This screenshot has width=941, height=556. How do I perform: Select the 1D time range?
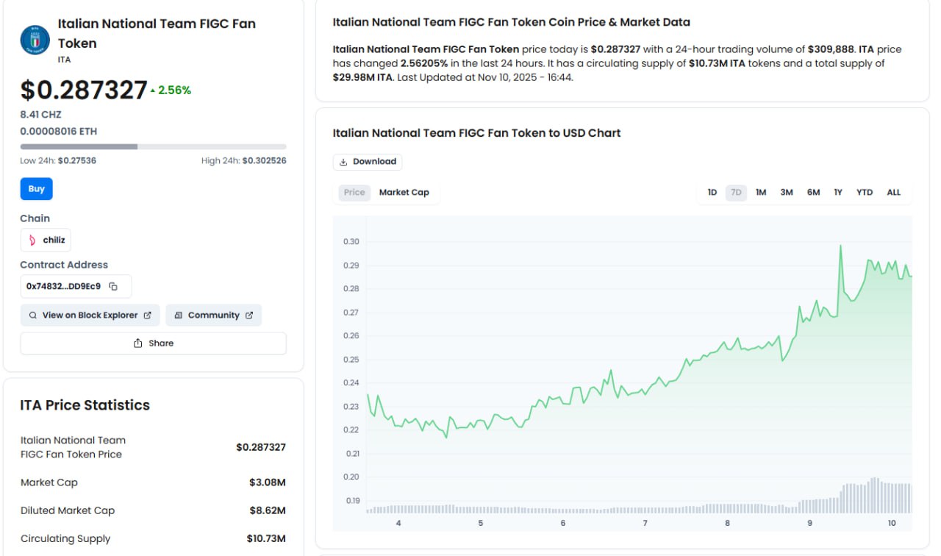712,193
